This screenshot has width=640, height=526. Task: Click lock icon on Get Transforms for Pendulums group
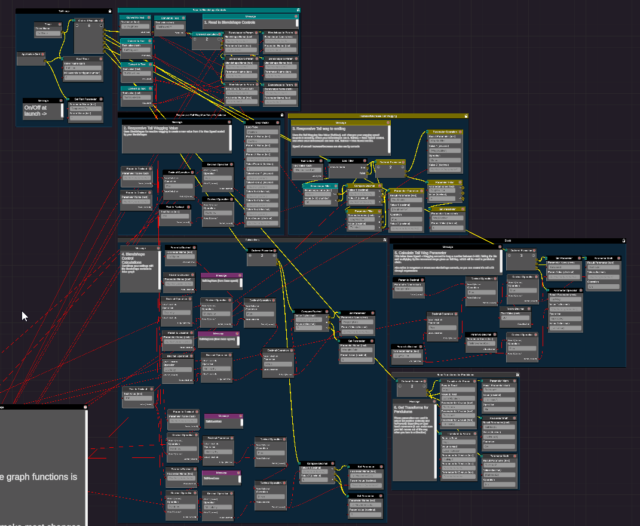click(x=516, y=375)
